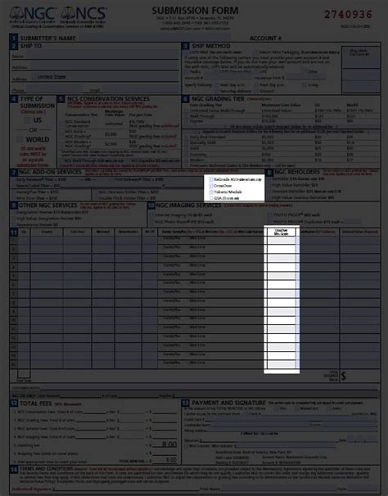Viewport: 388px width, 496px height.
Task: Click CrossOver Min. Grade field in row 1
Action: click(x=282, y=240)
